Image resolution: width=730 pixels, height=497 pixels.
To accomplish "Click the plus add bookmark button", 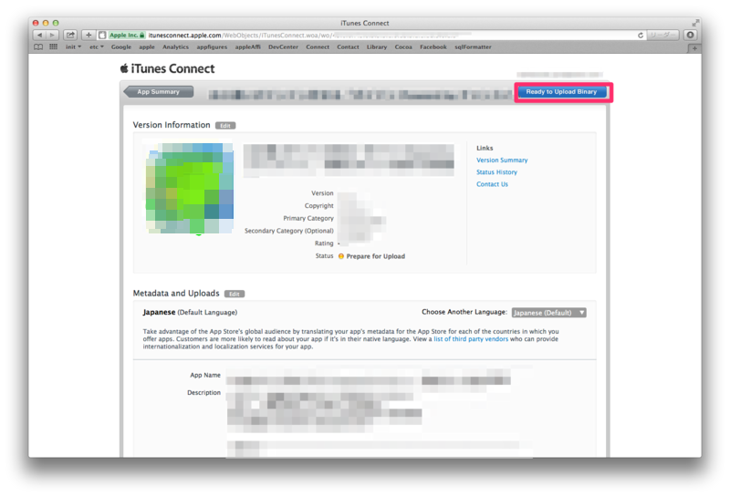I will [x=89, y=35].
